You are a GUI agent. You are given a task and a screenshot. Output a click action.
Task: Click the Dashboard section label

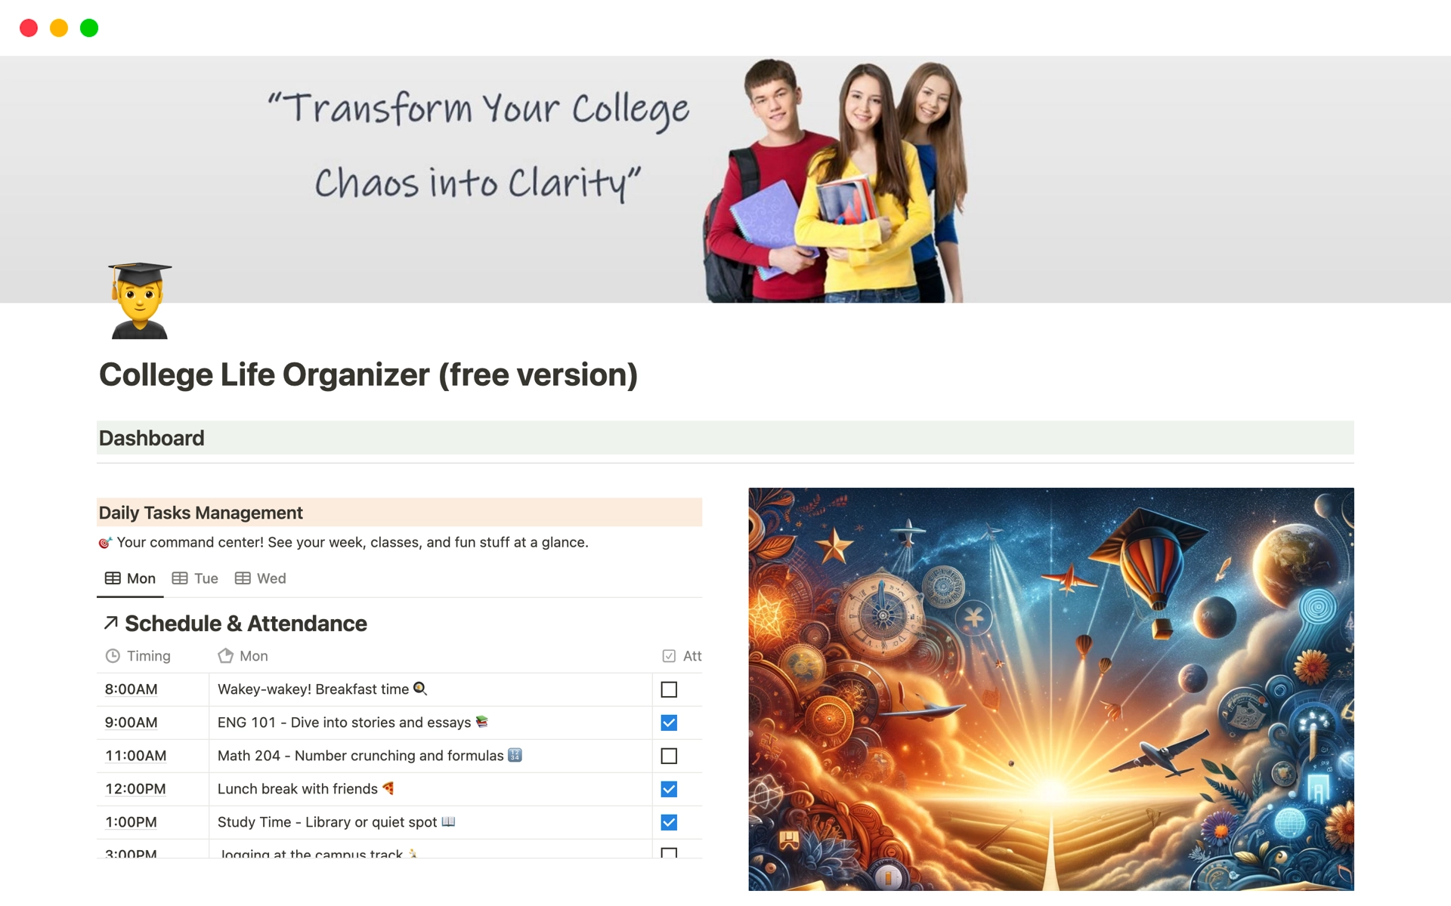coord(151,436)
